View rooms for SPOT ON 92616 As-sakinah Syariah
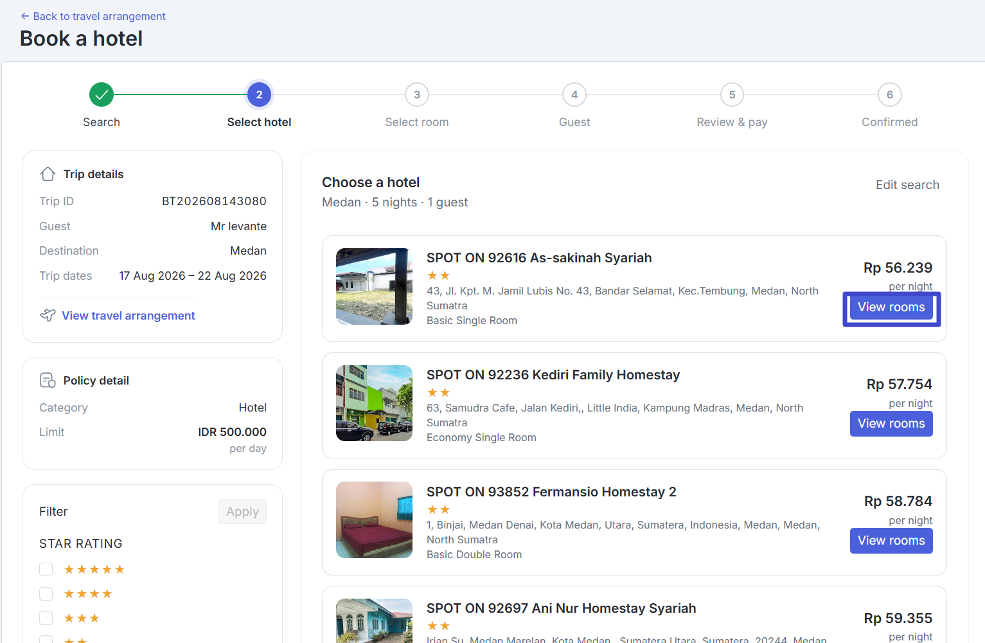The image size is (985, 643). (891, 307)
